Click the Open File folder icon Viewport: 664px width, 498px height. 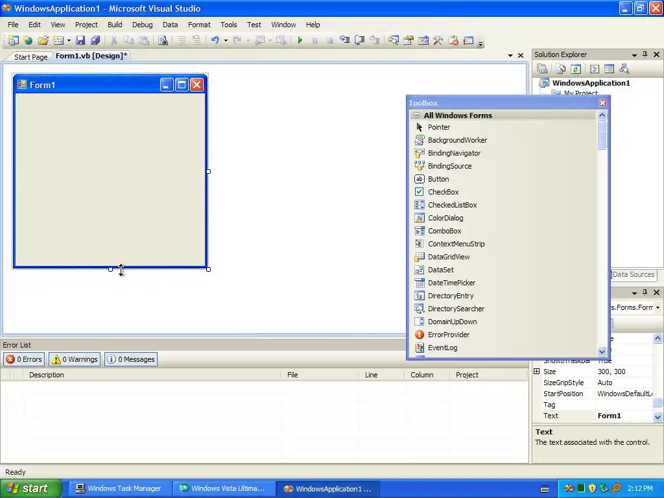coord(43,40)
